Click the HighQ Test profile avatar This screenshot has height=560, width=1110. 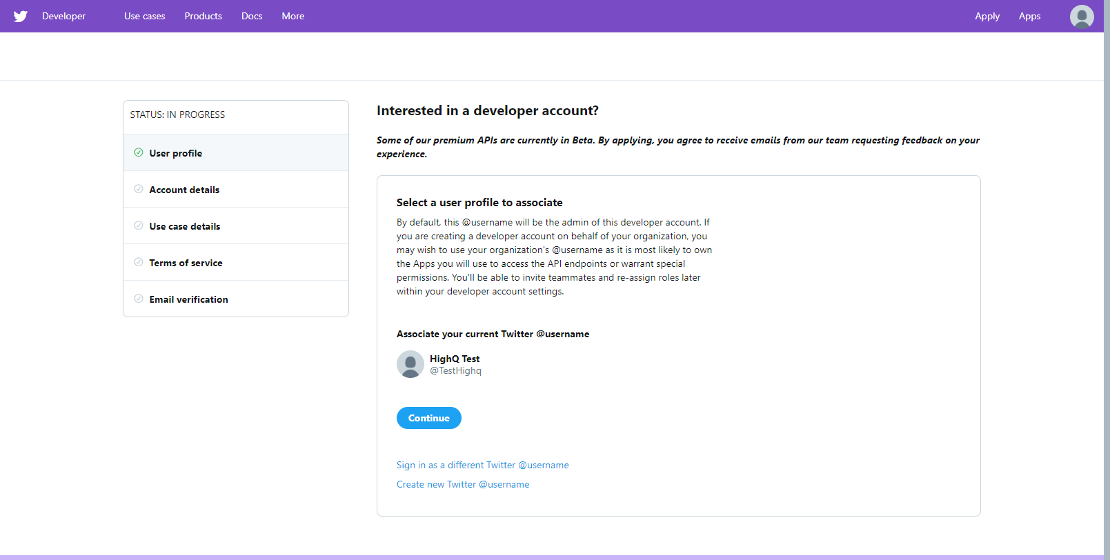(x=410, y=364)
